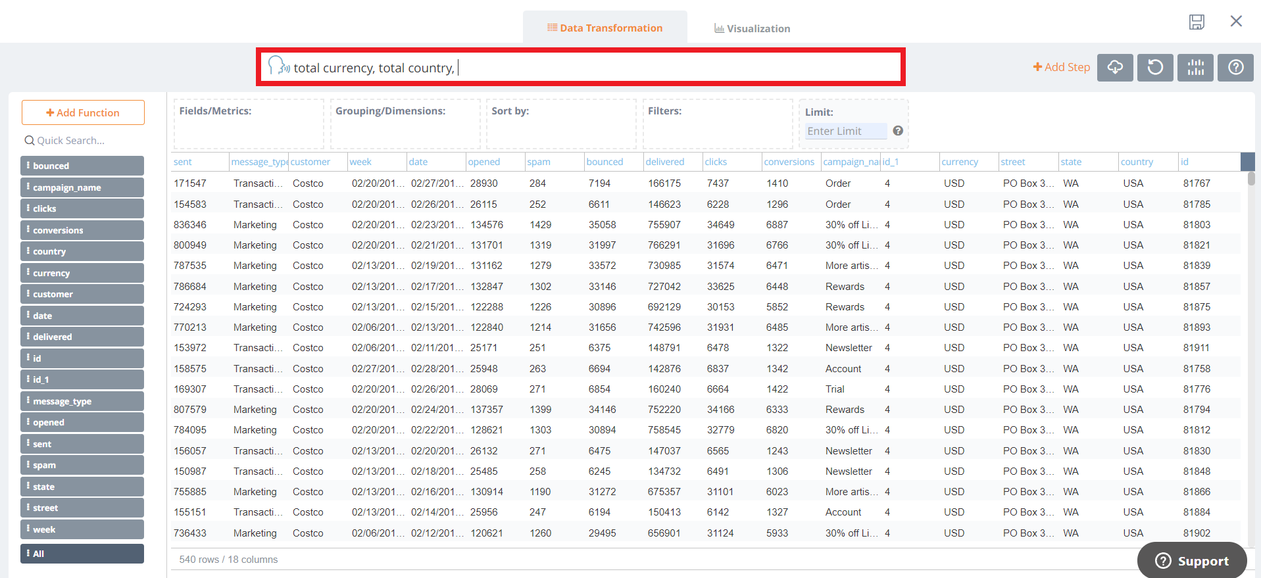Open the Support chat button
Viewport: 1261px width, 578px height.
click(1192, 560)
